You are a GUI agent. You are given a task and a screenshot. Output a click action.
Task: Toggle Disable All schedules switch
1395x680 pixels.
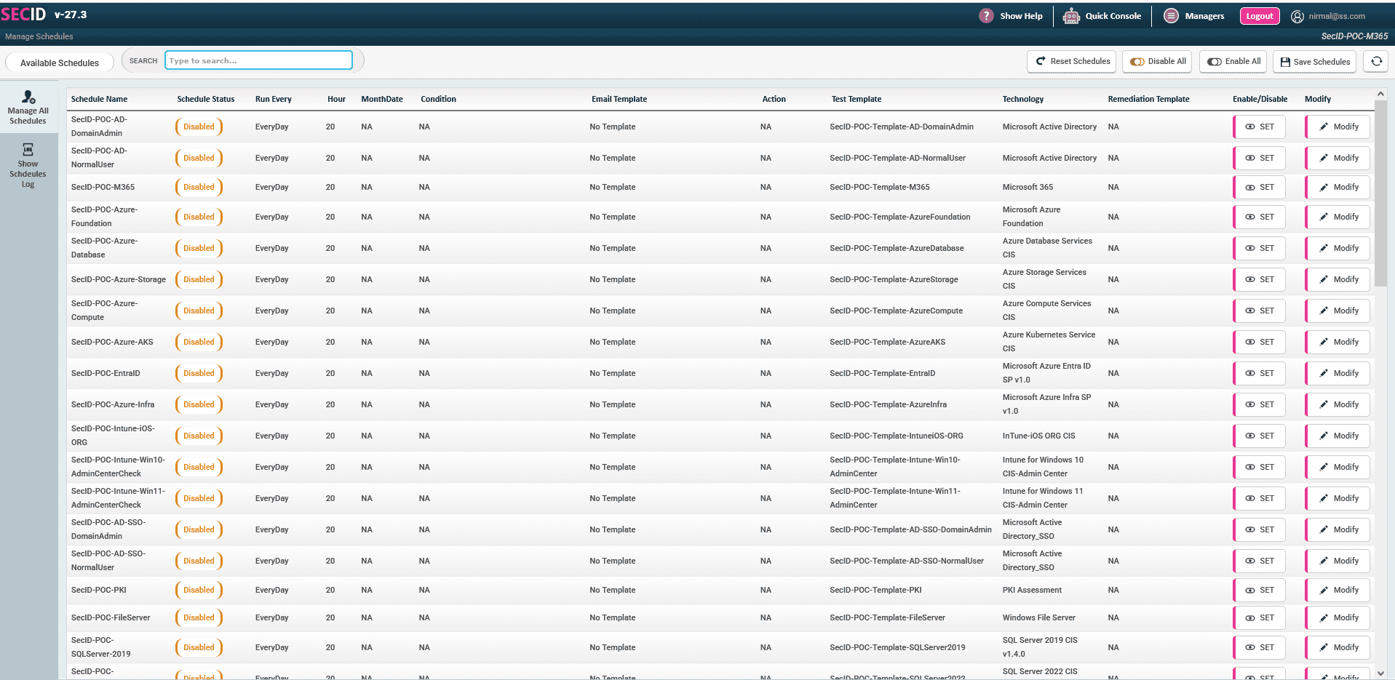(x=1158, y=62)
